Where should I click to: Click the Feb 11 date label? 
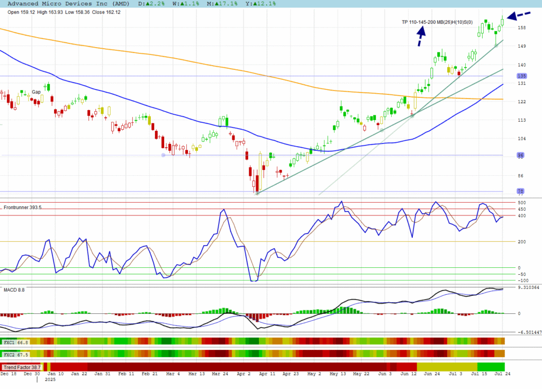click(x=126, y=374)
